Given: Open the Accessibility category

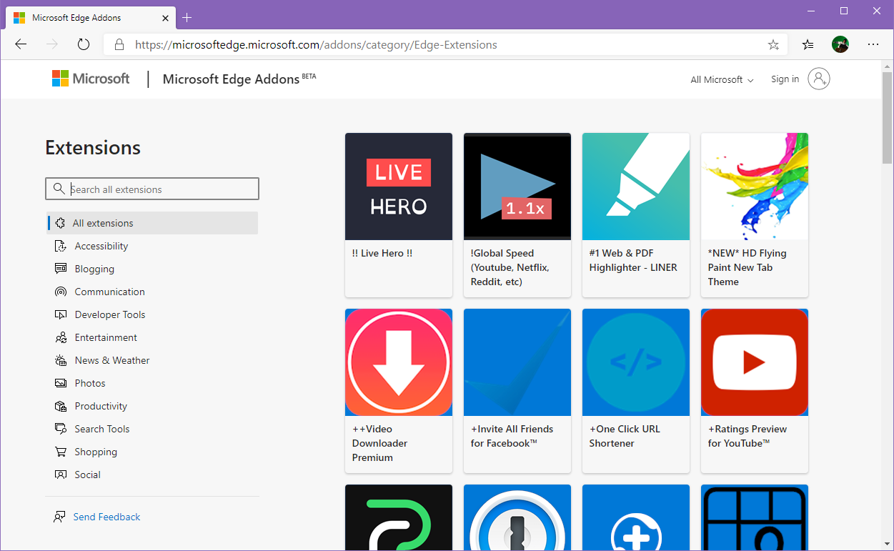Looking at the screenshot, I should (101, 246).
